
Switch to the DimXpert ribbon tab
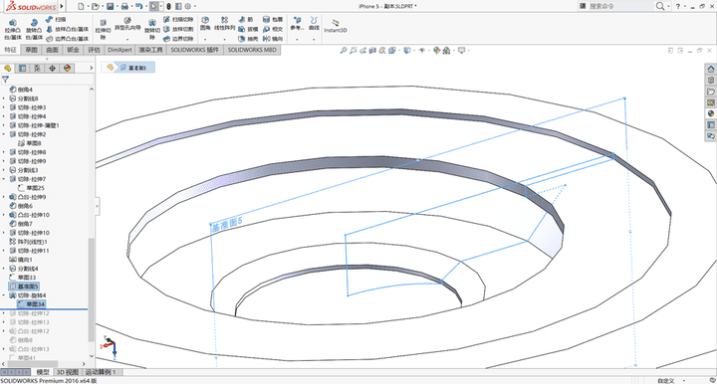pos(119,50)
